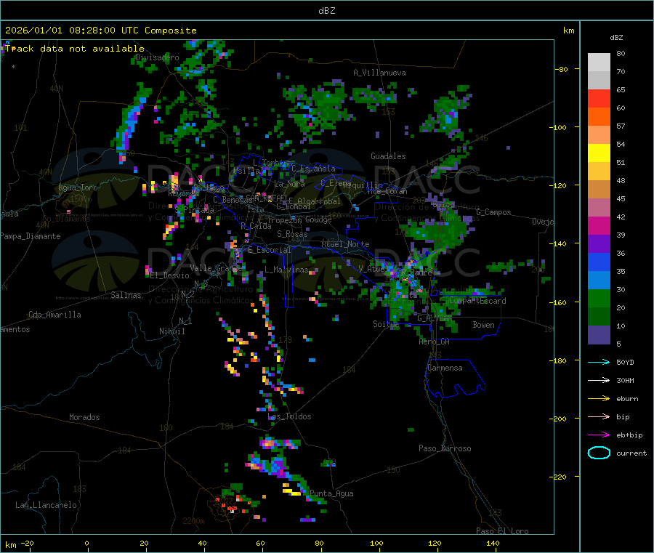Click the 'dBZ' title at the top
This screenshot has width=654, height=553.
click(x=326, y=11)
